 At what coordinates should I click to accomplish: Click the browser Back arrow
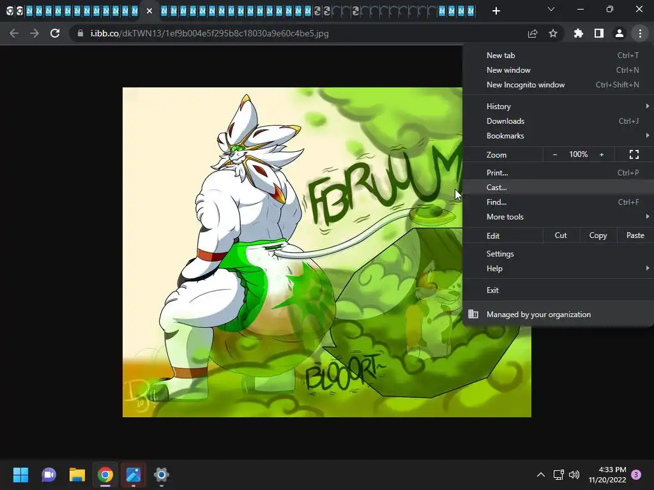(14, 33)
